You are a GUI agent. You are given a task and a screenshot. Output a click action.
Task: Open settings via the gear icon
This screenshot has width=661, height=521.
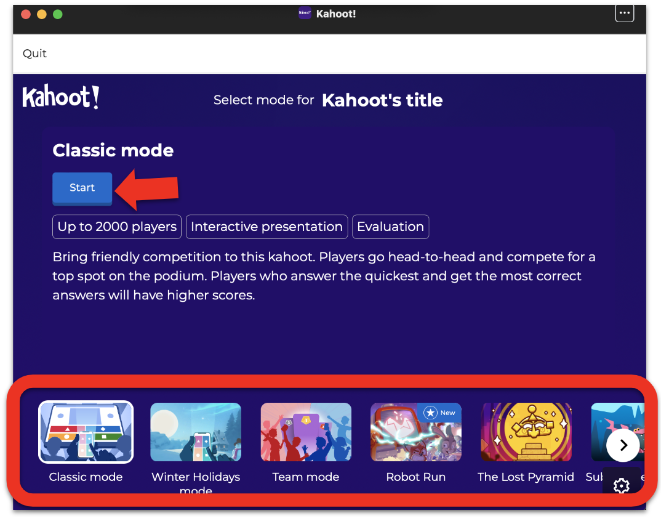622,485
